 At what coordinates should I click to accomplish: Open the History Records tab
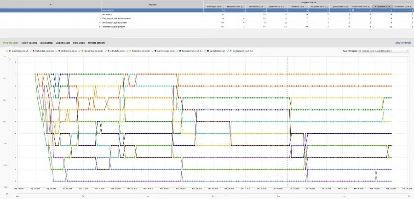(x=29, y=42)
